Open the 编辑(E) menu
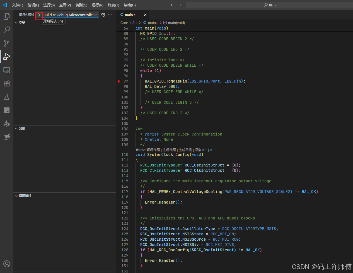The width and height of the screenshot is (353, 273). coord(33,5)
